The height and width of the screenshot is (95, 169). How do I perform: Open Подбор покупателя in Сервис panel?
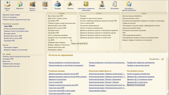point(129,23)
